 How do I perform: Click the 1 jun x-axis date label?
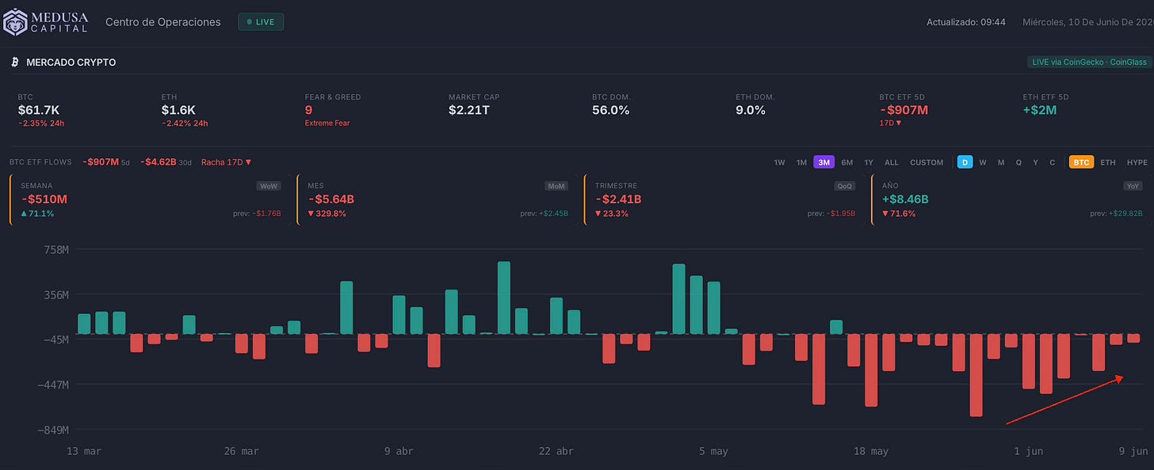[1028, 451]
